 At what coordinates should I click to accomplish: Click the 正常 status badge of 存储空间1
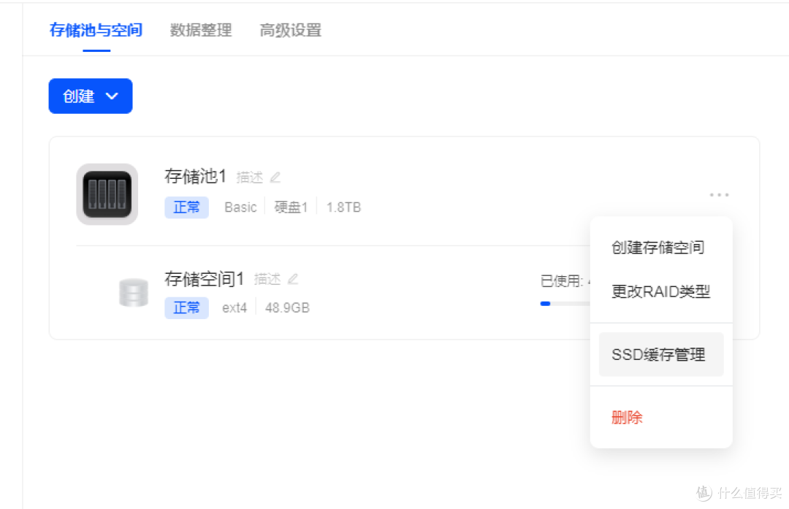pyautogui.click(x=186, y=307)
